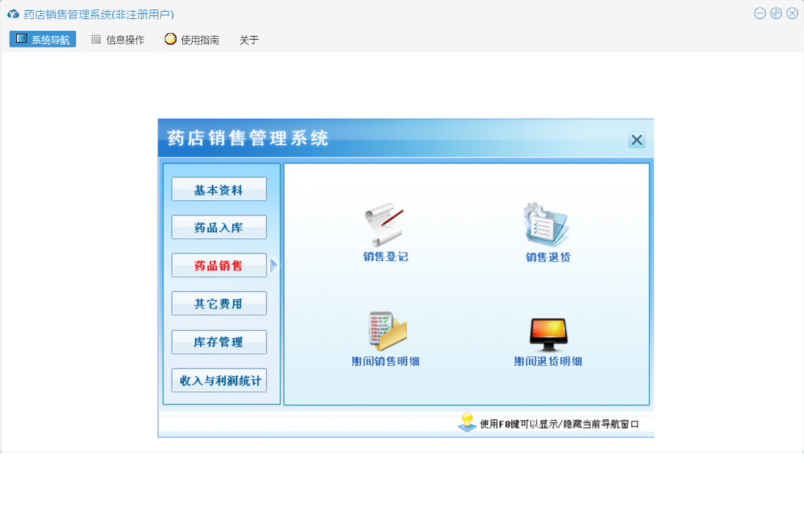Select the 其它费用 sidebar button
Image resolution: width=804 pixels, height=527 pixels.
click(219, 303)
